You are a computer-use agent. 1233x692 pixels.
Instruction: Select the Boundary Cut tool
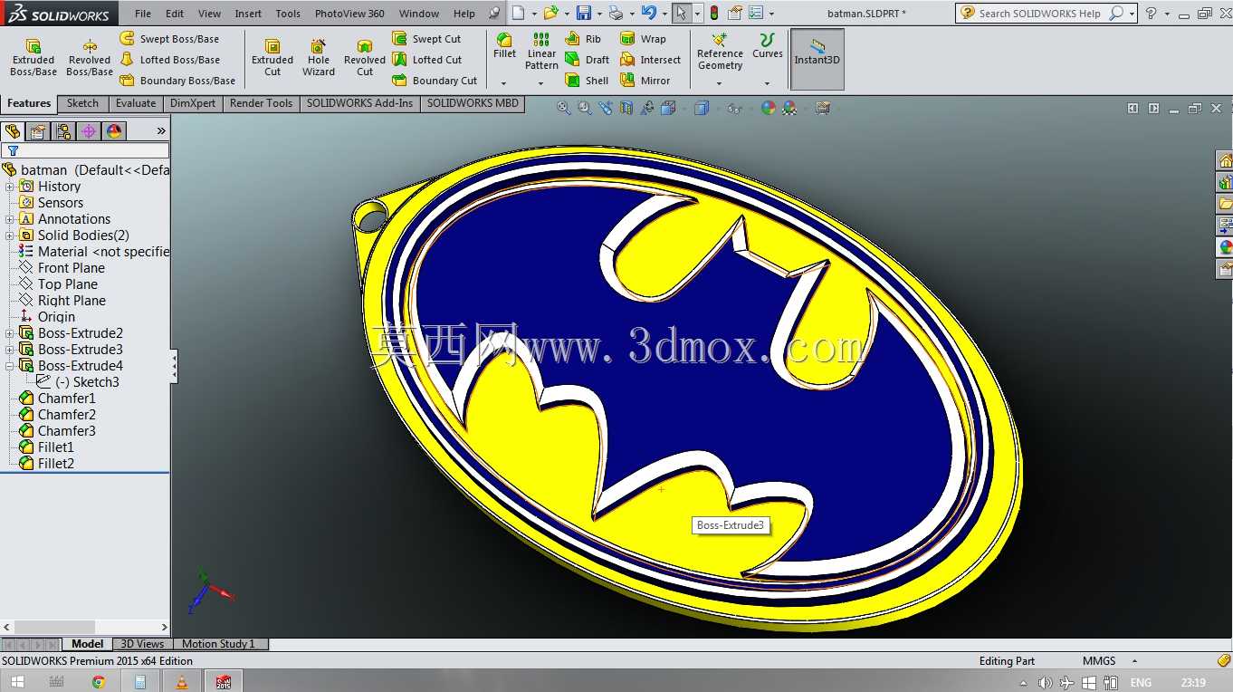[435, 81]
